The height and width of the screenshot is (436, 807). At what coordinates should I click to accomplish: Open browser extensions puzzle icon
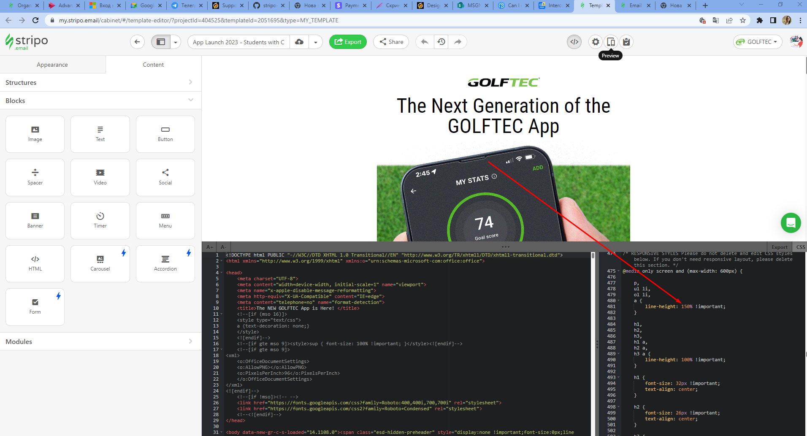760,20
